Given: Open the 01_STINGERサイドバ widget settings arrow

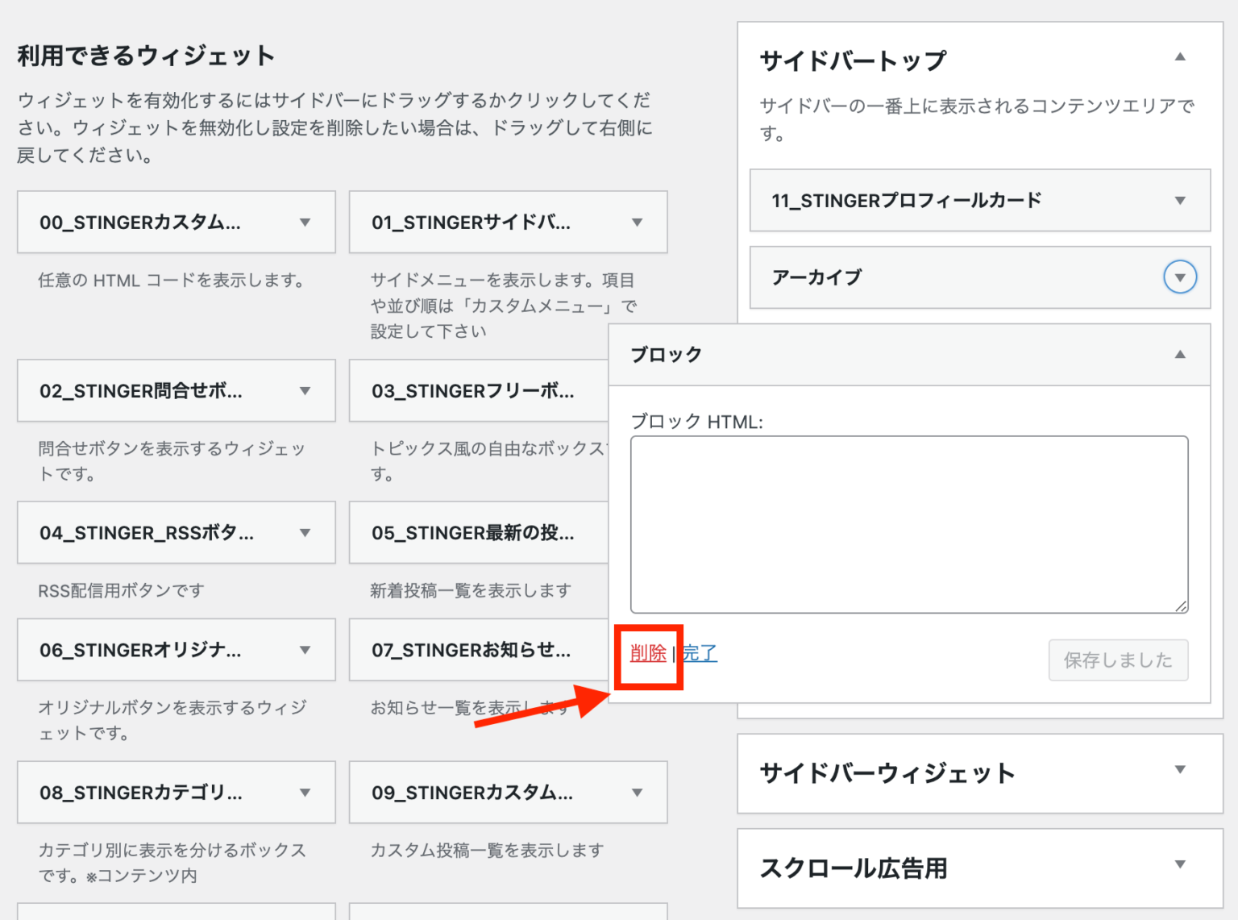Looking at the screenshot, I should coord(637,223).
